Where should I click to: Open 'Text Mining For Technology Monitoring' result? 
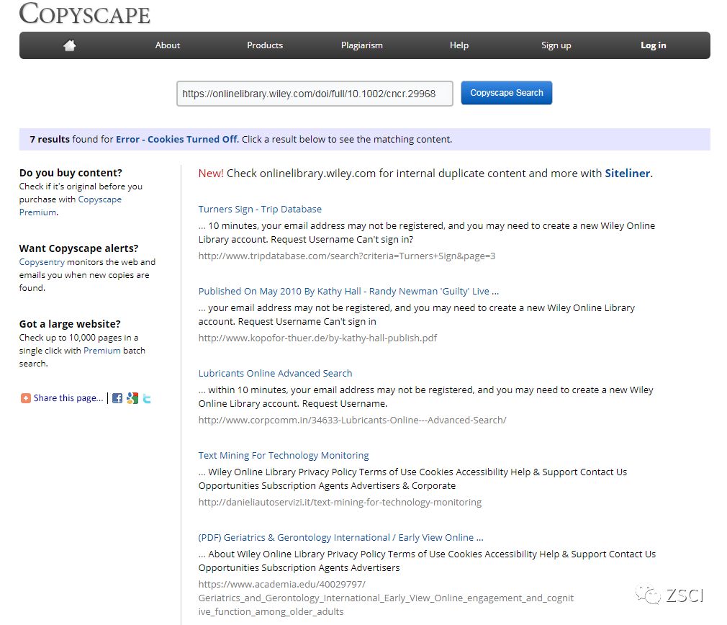284,455
